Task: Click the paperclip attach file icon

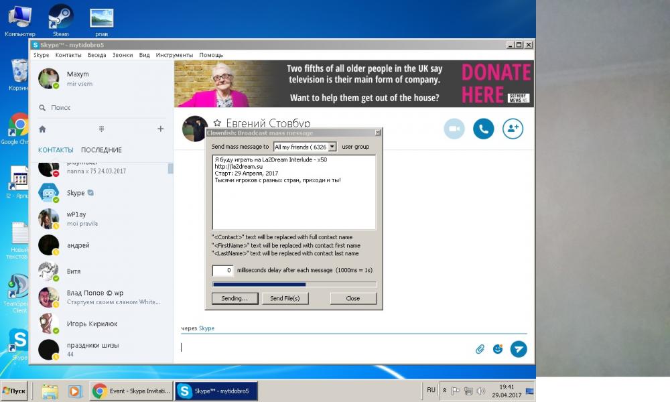Action: tap(480, 349)
